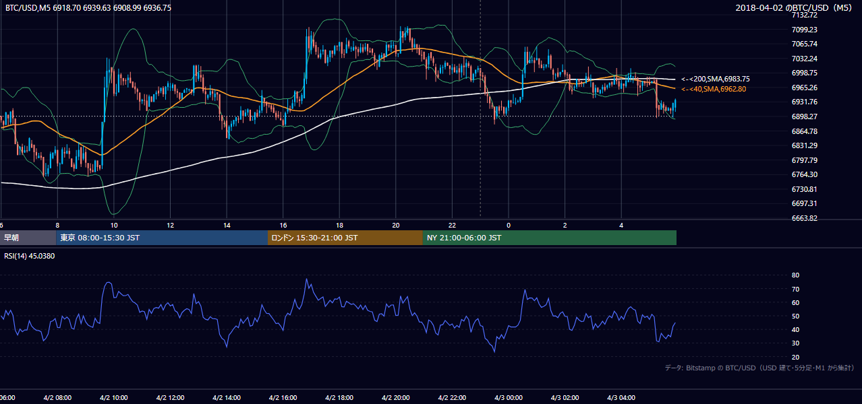Click the 4/2 16:00 time label

(283, 398)
